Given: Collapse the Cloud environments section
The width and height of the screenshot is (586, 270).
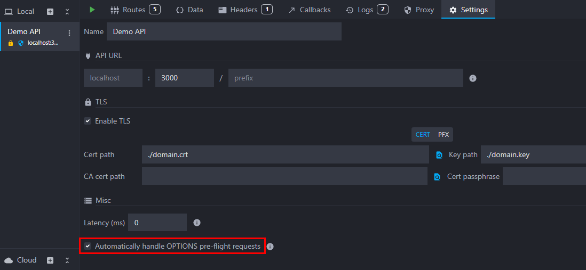Looking at the screenshot, I should coord(67,260).
